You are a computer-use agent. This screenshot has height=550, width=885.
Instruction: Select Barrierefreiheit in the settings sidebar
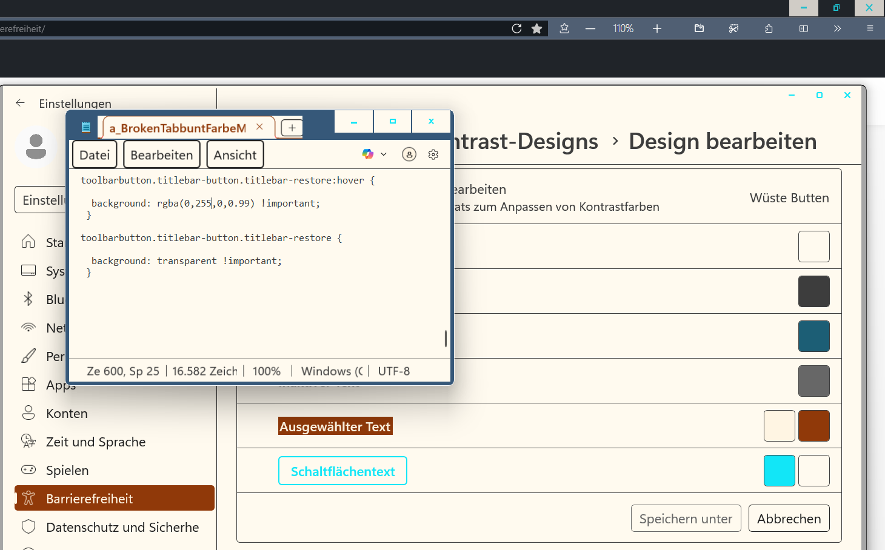[x=115, y=499]
